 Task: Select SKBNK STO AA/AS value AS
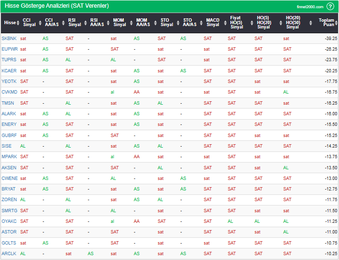[183, 39]
